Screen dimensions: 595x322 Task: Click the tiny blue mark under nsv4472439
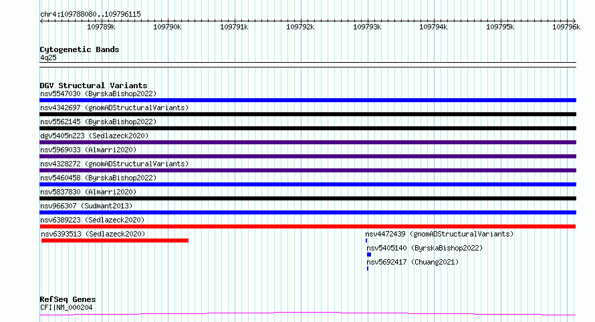pos(366,240)
